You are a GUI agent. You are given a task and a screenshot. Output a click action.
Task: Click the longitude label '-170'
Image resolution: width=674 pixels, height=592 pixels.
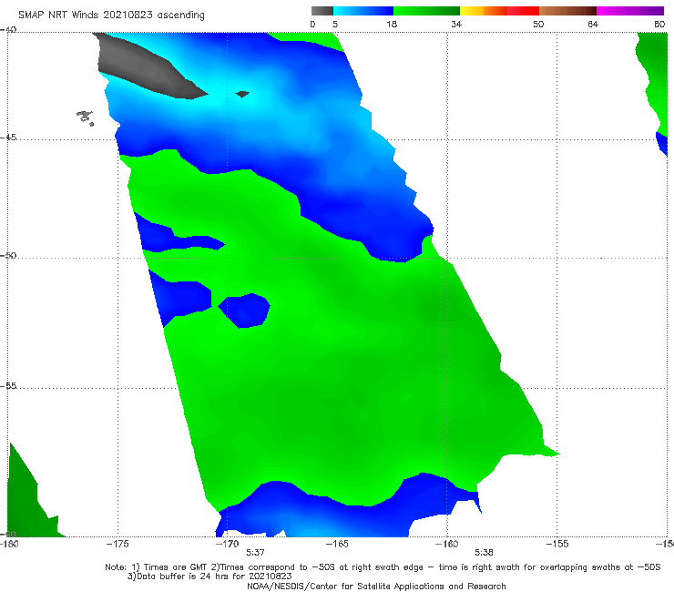point(227,544)
